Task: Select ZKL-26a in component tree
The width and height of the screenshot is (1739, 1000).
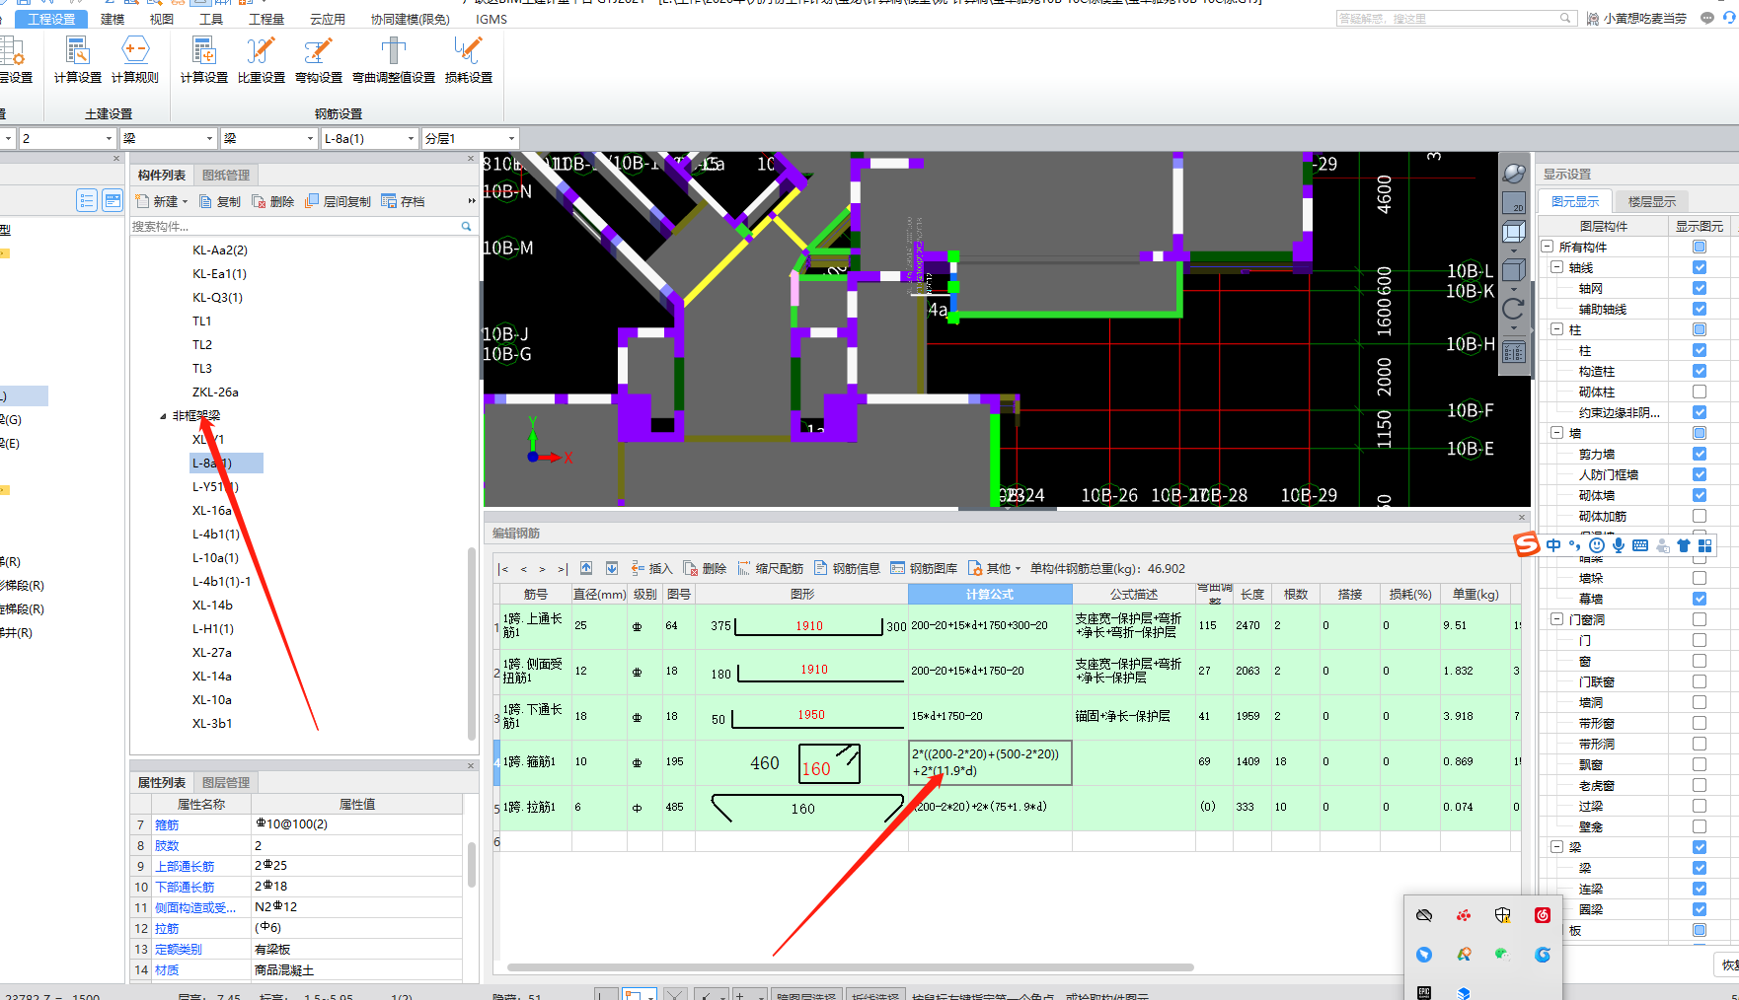Action: (x=215, y=392)
